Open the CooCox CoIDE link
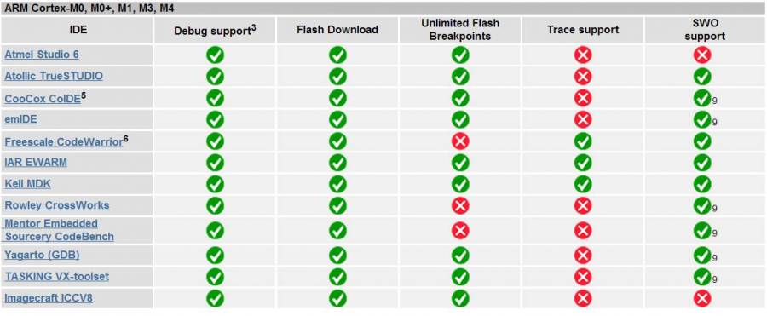 click(43, 98)
